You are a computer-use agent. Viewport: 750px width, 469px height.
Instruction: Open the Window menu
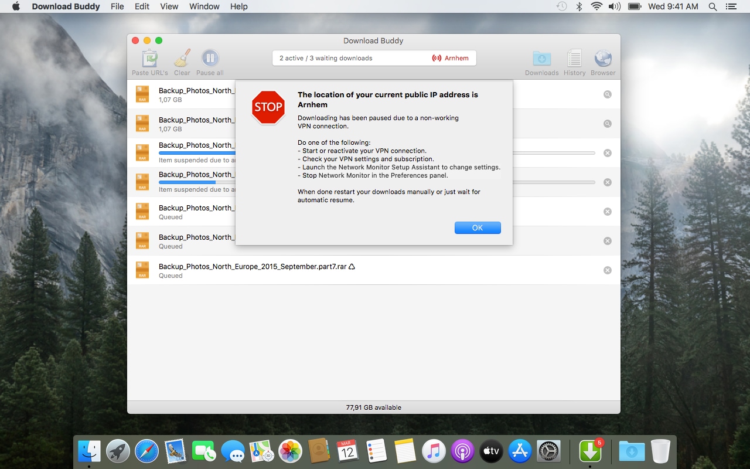click(204, 6)
